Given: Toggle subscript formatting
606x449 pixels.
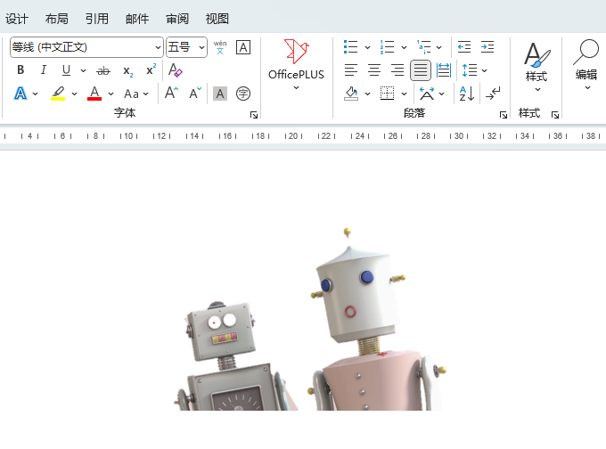Looking at the screenshot, I should click(x=128, y=70).
